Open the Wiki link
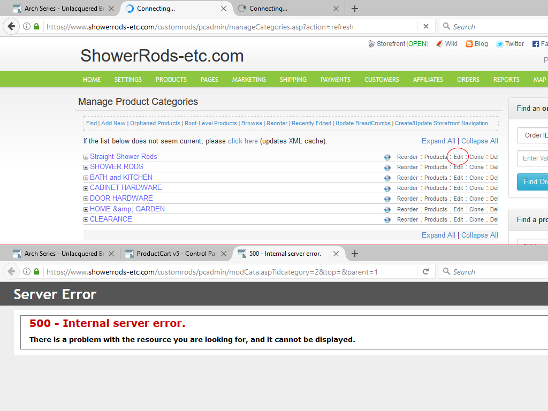 point(447,44)
